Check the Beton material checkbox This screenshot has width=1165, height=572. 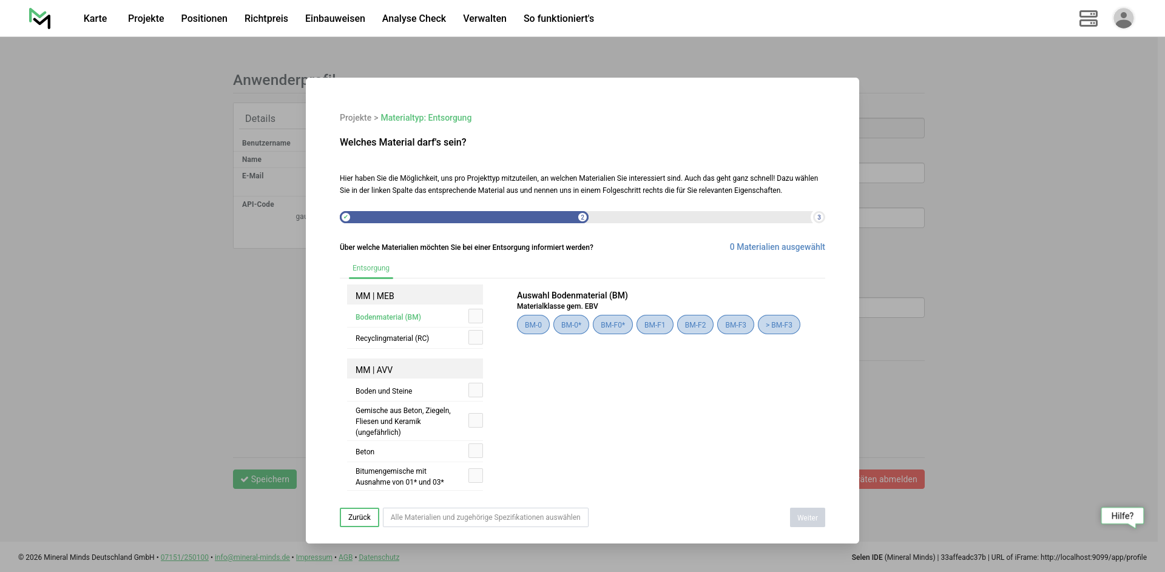(x=476, y=451)
